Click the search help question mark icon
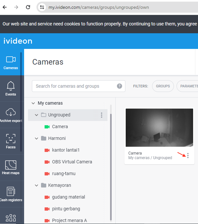Screen dimensions: 198x224 [x=120, y=86]
